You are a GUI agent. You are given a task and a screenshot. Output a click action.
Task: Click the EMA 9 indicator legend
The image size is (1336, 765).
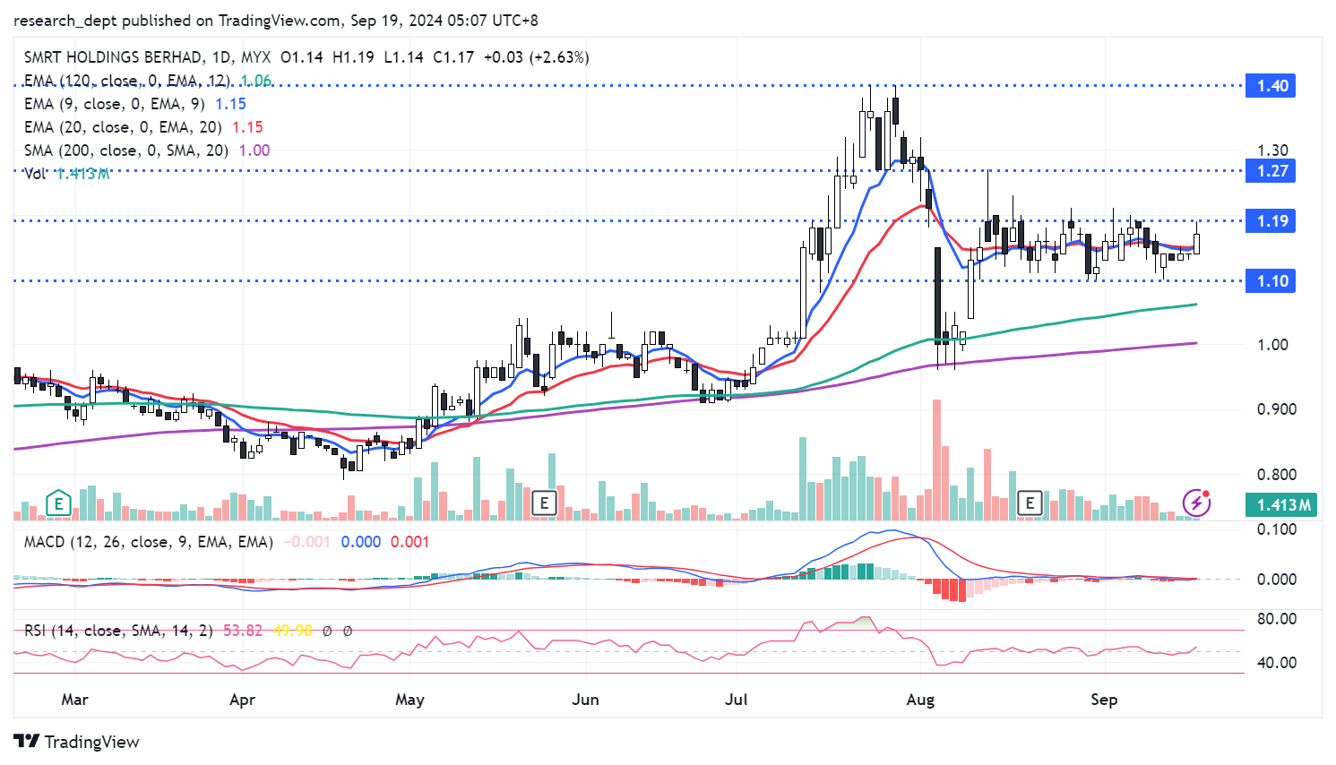[x=114, y=104]
